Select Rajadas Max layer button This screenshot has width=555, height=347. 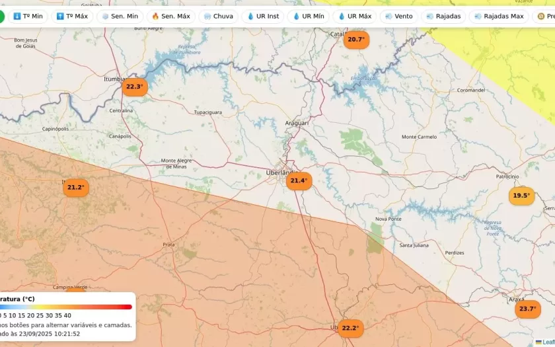click(498, 16)
